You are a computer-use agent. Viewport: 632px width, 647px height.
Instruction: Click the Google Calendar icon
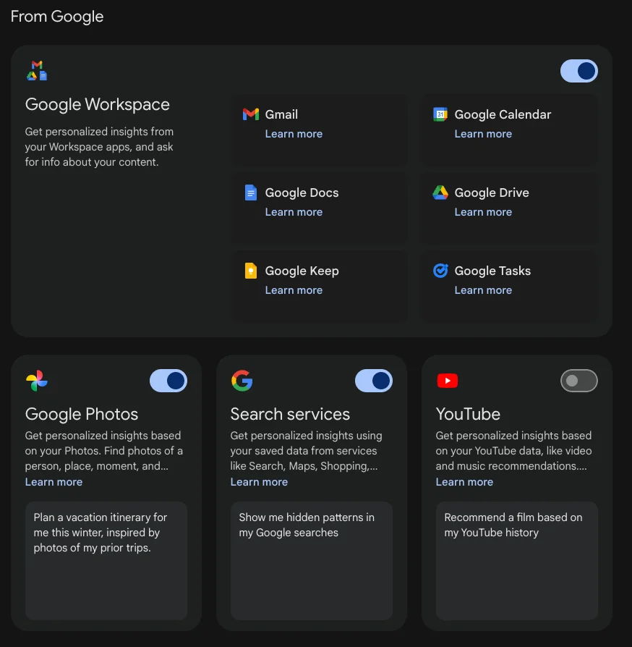440,114
